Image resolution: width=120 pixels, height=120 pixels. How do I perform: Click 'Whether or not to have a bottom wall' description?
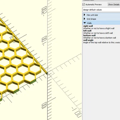pyautogui.click(x=100, y=38)
